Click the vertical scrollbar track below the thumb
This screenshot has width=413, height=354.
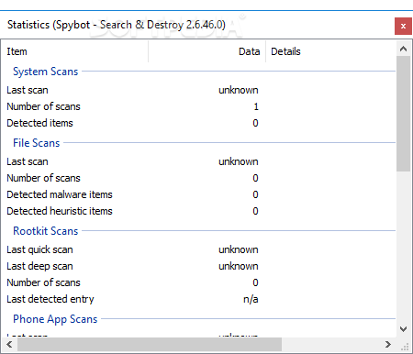point(403,246)
